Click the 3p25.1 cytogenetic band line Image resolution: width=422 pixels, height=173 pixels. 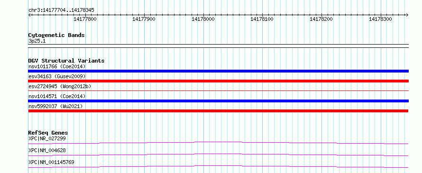point(218,46)
